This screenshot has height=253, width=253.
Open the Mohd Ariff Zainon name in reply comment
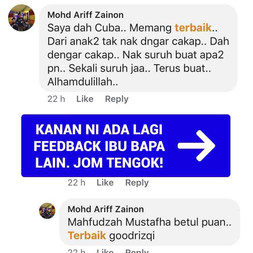(106, 209)
